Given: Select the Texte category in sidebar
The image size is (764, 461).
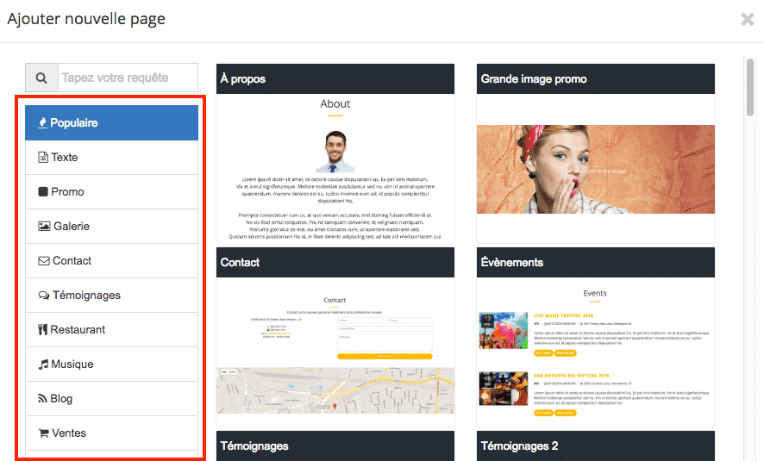Looking at the screenshot, I should [65, 158].
